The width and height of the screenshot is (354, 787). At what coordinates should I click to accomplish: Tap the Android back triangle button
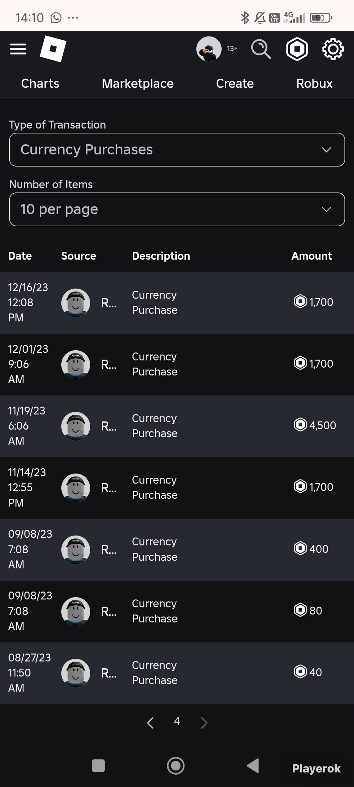[253, 765]
